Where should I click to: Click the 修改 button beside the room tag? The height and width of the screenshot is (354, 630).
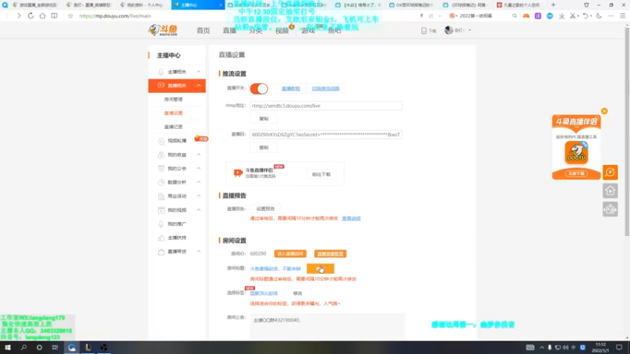point(298,293)
